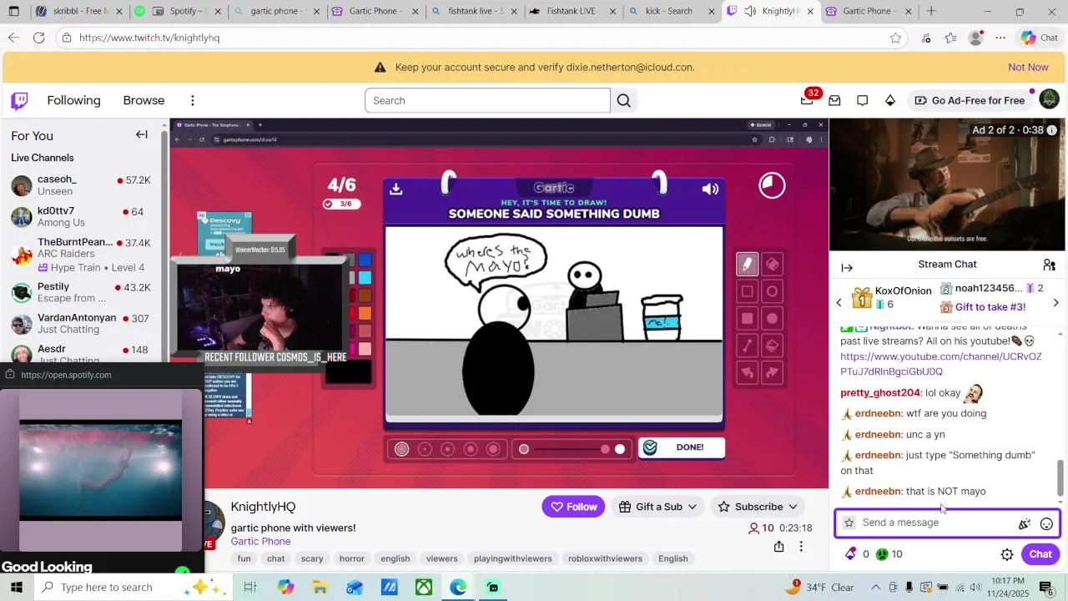
Task: Open the community people icon in chat
Action: tap(1050, 265)
